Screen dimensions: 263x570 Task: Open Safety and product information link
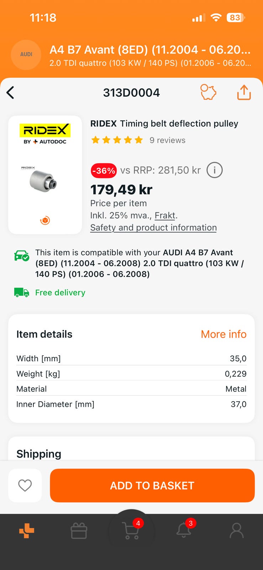153,228
